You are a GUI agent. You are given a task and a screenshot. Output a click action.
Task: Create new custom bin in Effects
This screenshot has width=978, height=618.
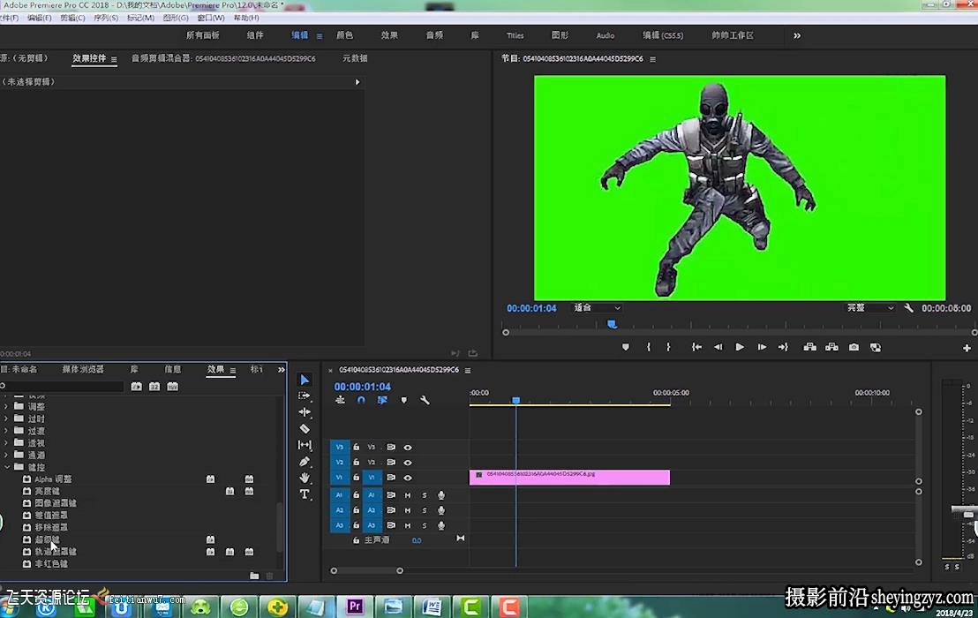tap(254, 576)
